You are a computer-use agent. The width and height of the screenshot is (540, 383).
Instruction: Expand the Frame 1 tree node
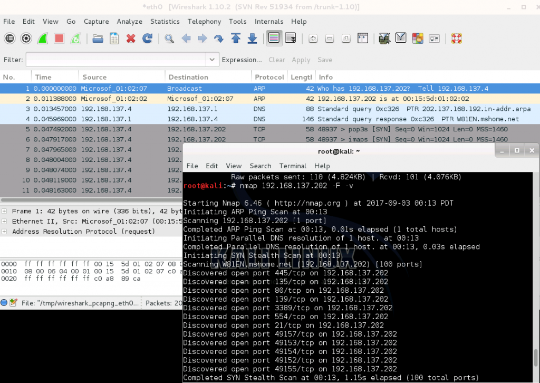click(4, 211)
